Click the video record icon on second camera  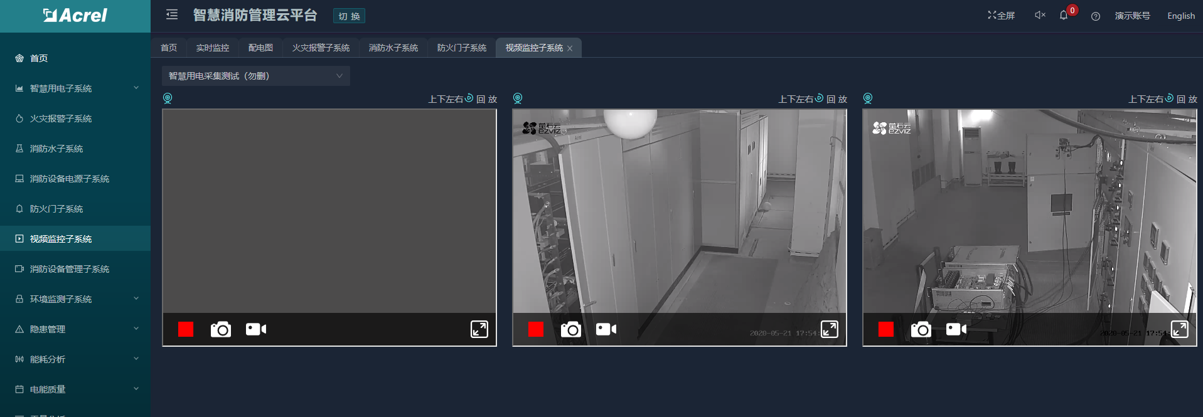coord(606,329)
